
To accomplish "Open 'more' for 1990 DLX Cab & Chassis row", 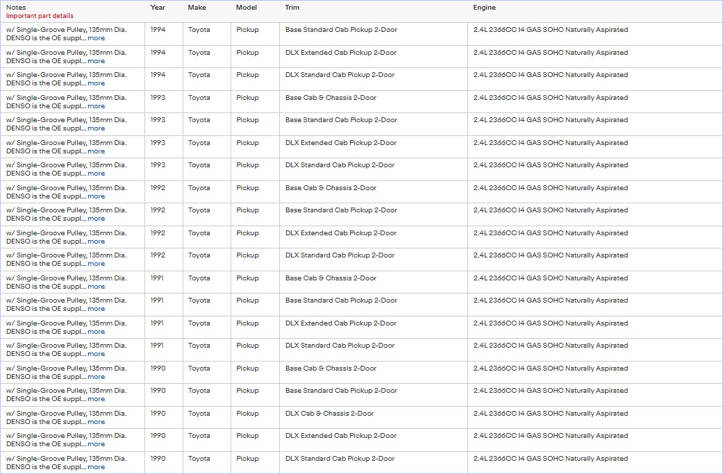I will coord(97,422).
